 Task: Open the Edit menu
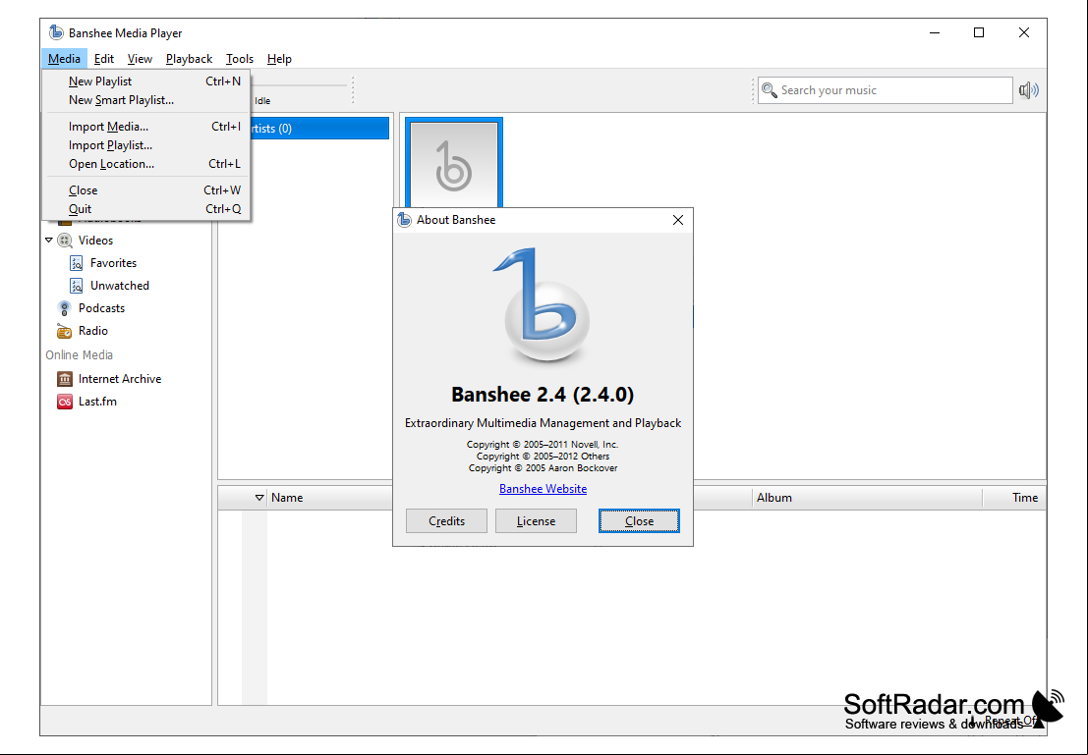click(104, 59)
